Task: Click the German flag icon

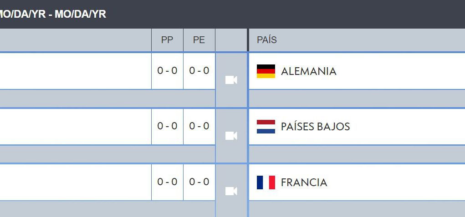Action: pyautogui.click(x=266, y=71)
